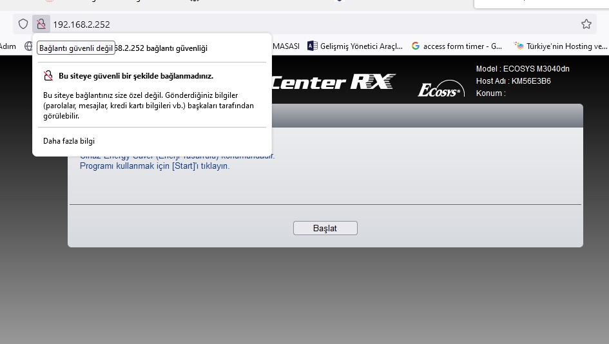Viewport: 609px width, 344px height.
Task: Open the globe bookmark icon in bookmarks bar
Action: [28, 46]
